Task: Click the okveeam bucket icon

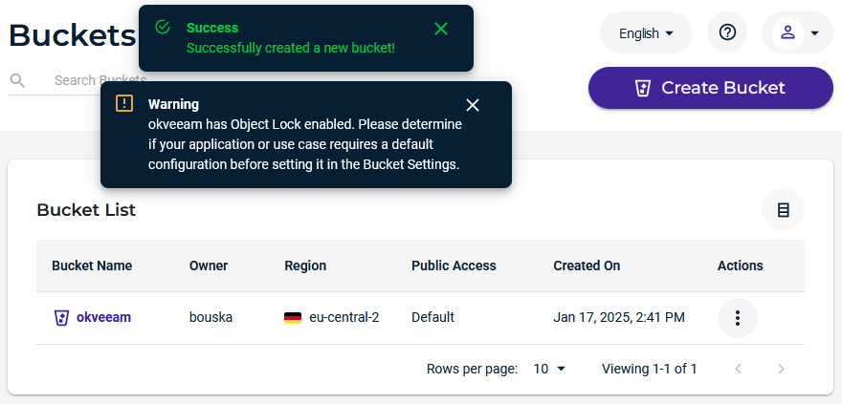Action: (61, 317)
